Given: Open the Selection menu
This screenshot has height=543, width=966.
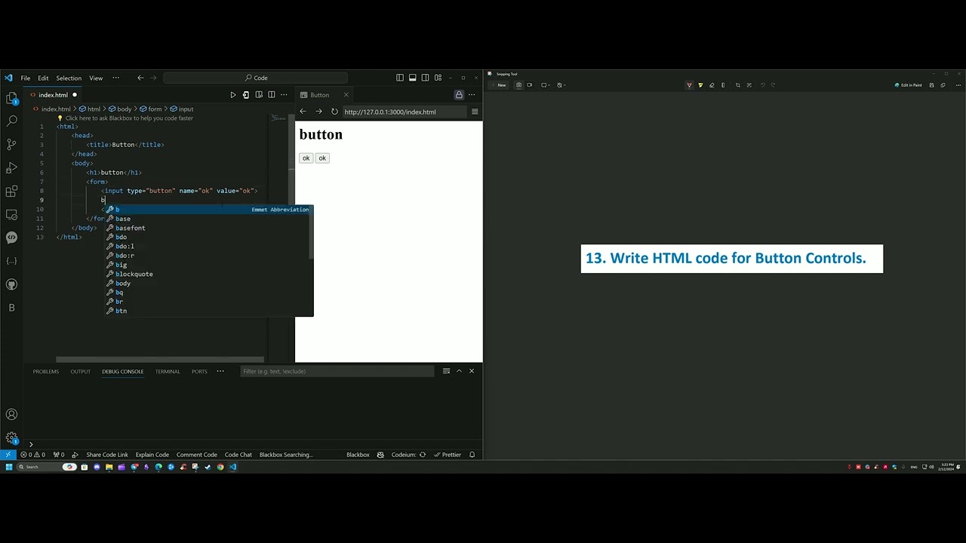Looking at the screenshot, I should click(69, 78).
